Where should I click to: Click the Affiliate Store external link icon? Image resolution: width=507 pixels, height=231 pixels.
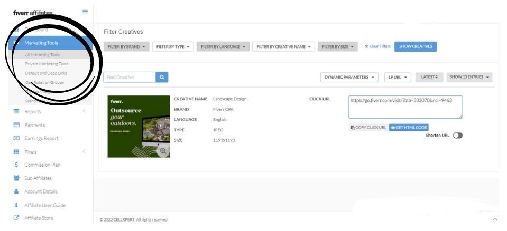(x=16, y=218)
